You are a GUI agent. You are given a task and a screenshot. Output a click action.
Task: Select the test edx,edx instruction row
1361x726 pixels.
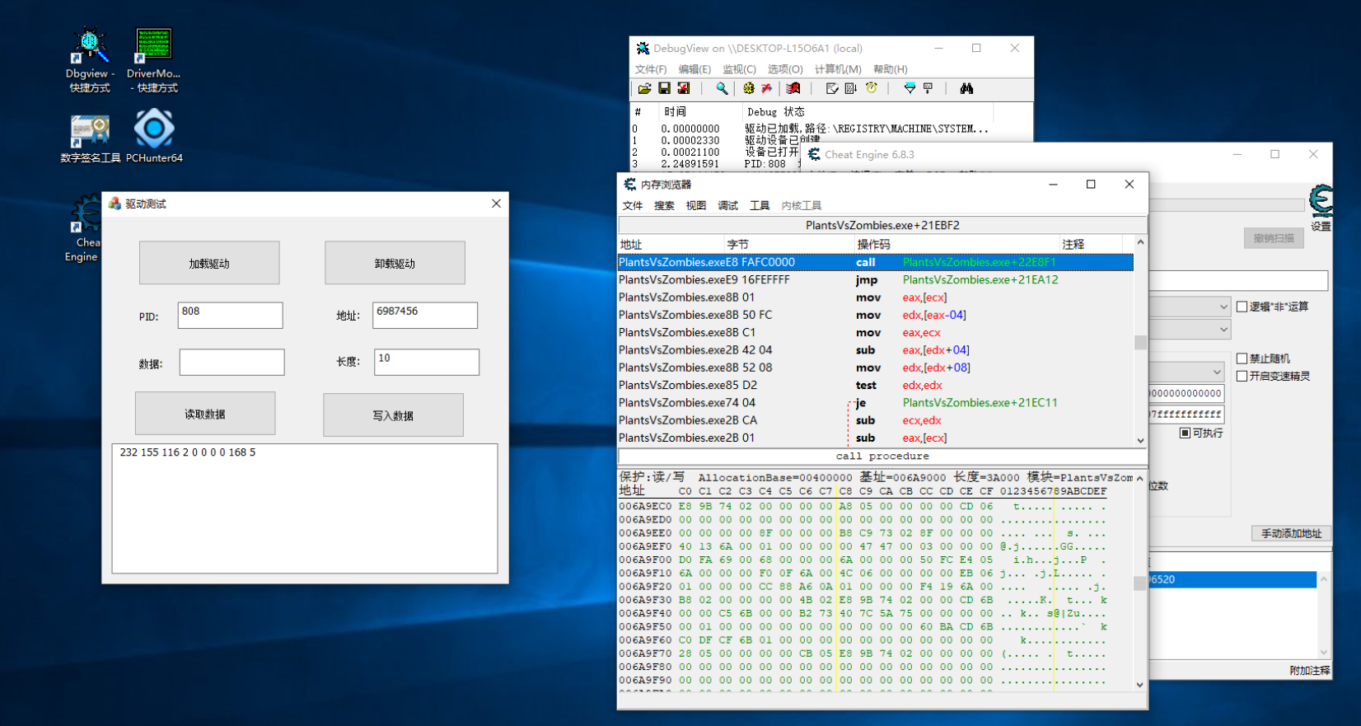[876, 385]
